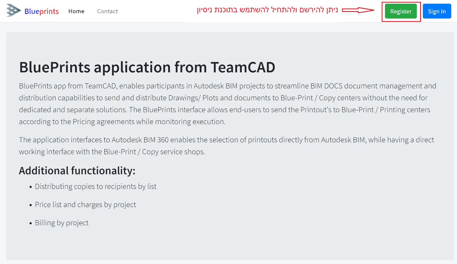Screen dimensions: 457x264
Task: Open the Blueprints brand link
Action: (x=41, y=11)
